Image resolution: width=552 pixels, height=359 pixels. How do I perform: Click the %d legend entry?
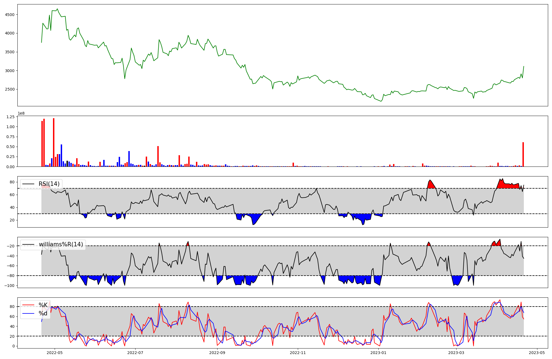pyautogui.click(x=43, y=313)
